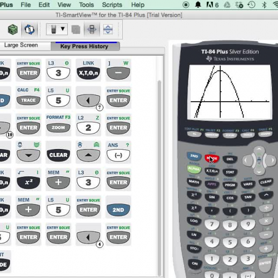Open the Tools menu
Viewport: 278px width, 278px height.
click(86, 4)
